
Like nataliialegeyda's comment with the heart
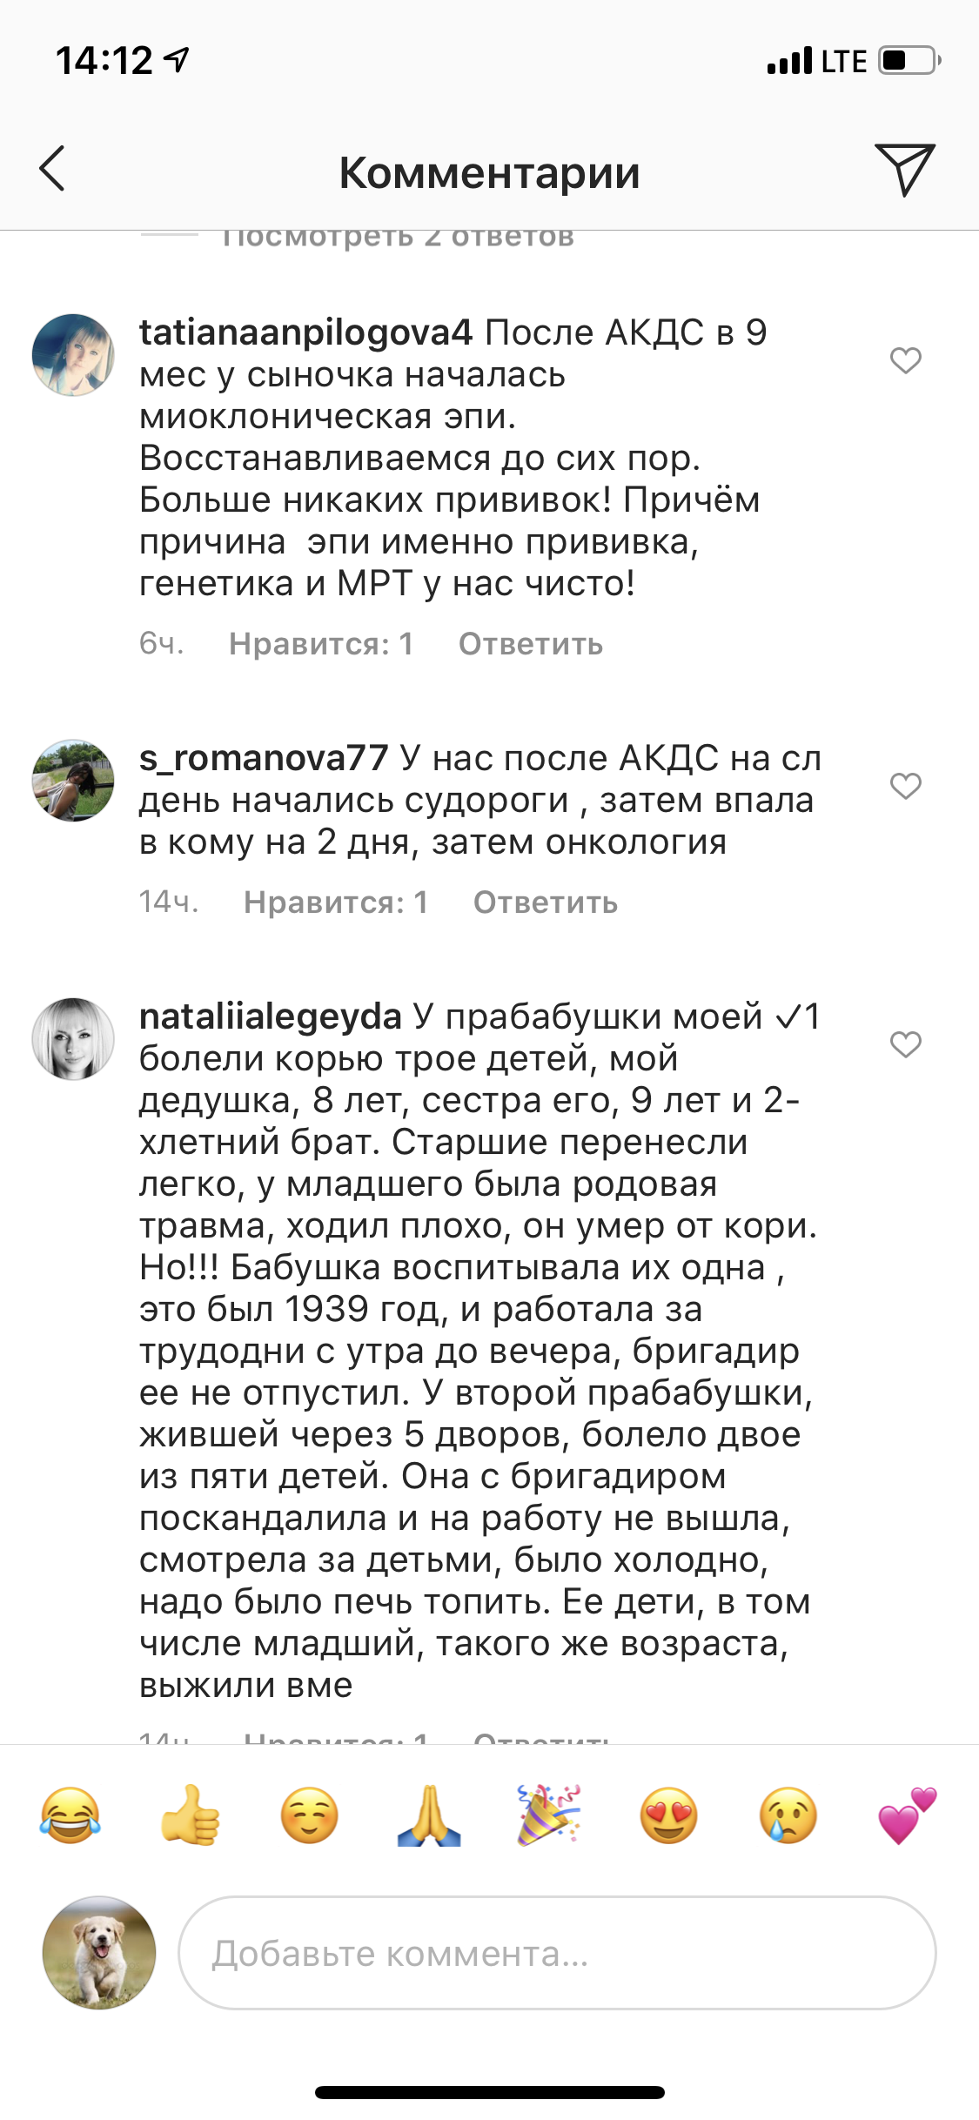click(905, 1043)
